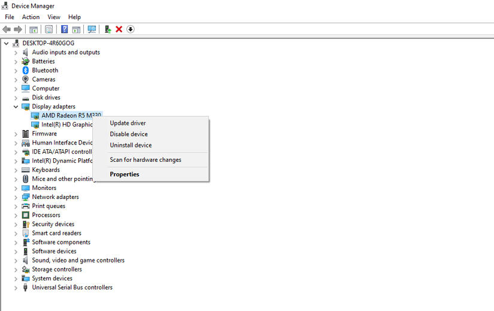Viewport: 494px width, 311px height.
Task: Click the Software components icon
Action: click(x=26, y=242)
